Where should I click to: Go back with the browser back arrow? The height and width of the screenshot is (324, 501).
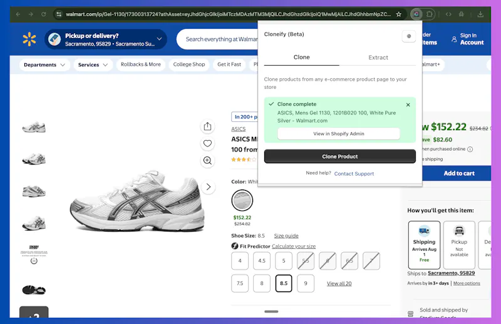coord(18,14)
